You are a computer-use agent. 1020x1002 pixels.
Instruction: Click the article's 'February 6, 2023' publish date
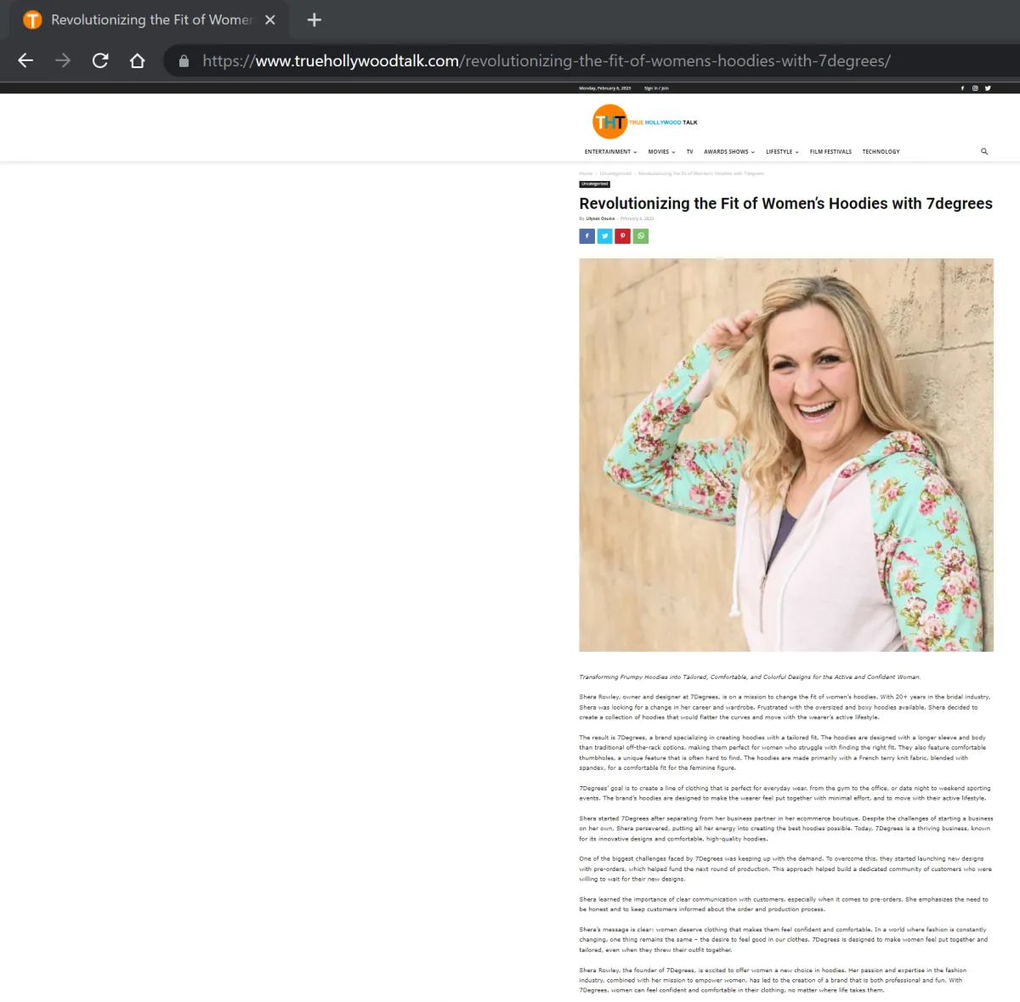click(637, 218)
